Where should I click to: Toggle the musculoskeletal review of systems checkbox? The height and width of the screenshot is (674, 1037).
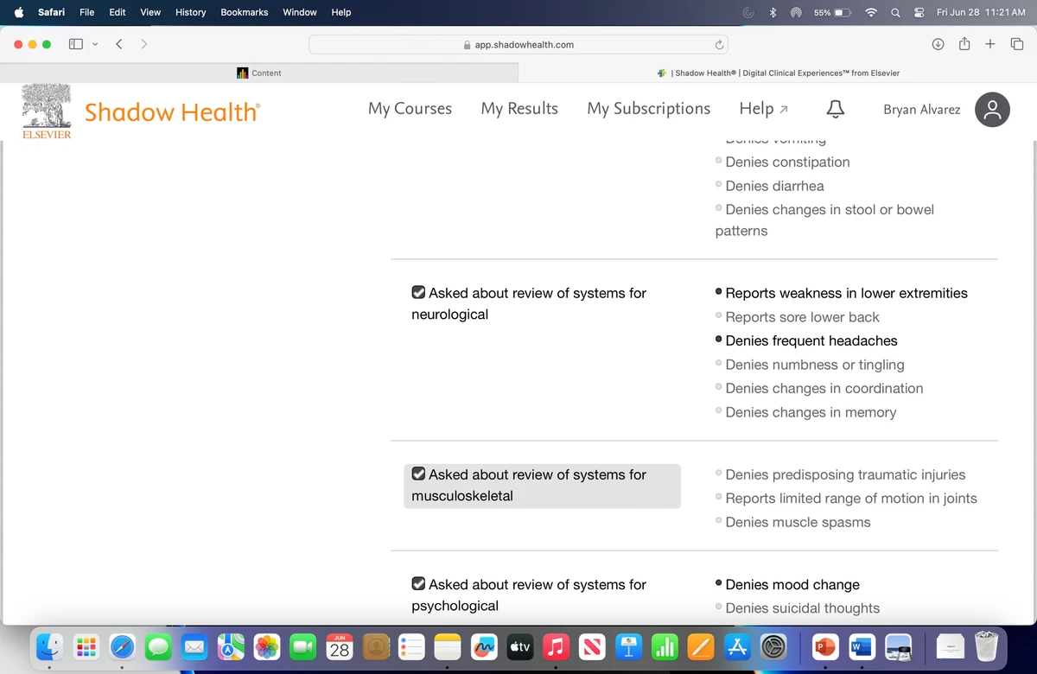418,474
